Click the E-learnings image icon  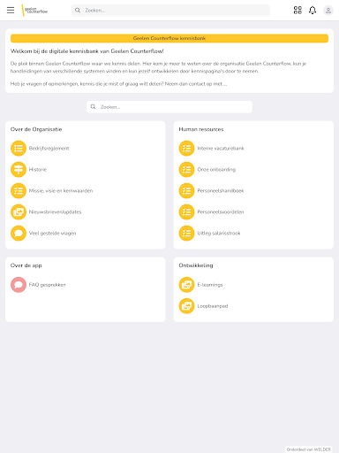(186, 285)
